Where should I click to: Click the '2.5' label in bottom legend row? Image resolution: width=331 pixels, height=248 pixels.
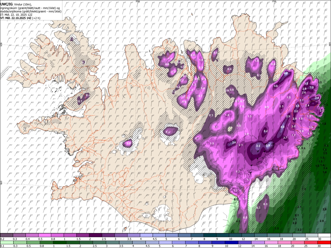tap(95, 246)
